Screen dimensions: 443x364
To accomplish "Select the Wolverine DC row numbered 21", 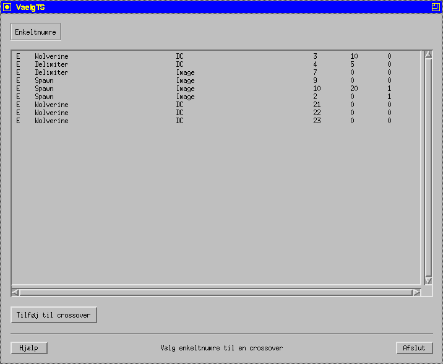I will [x=216, y=105].
